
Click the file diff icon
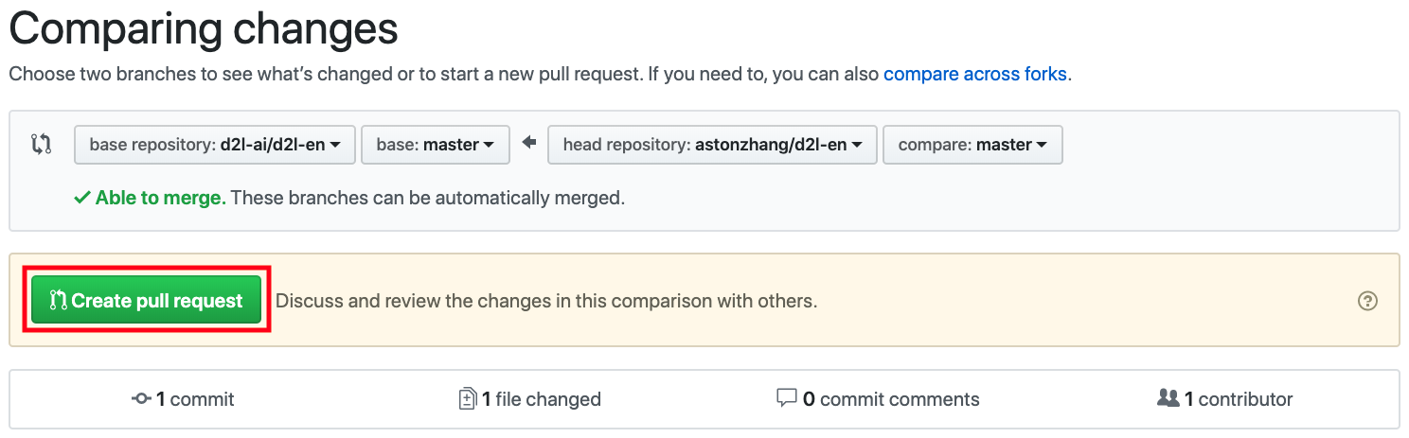(467, 399)
